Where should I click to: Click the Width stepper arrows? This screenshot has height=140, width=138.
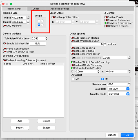pos(28,18)
